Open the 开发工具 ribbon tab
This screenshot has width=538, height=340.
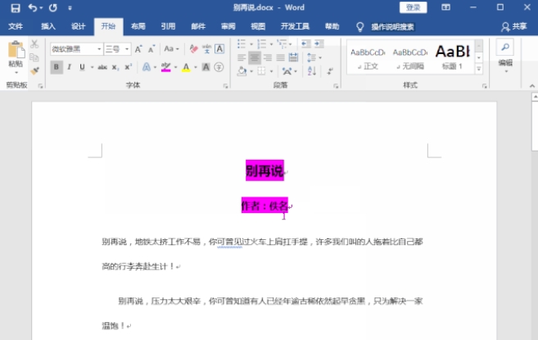coord(295,26)
